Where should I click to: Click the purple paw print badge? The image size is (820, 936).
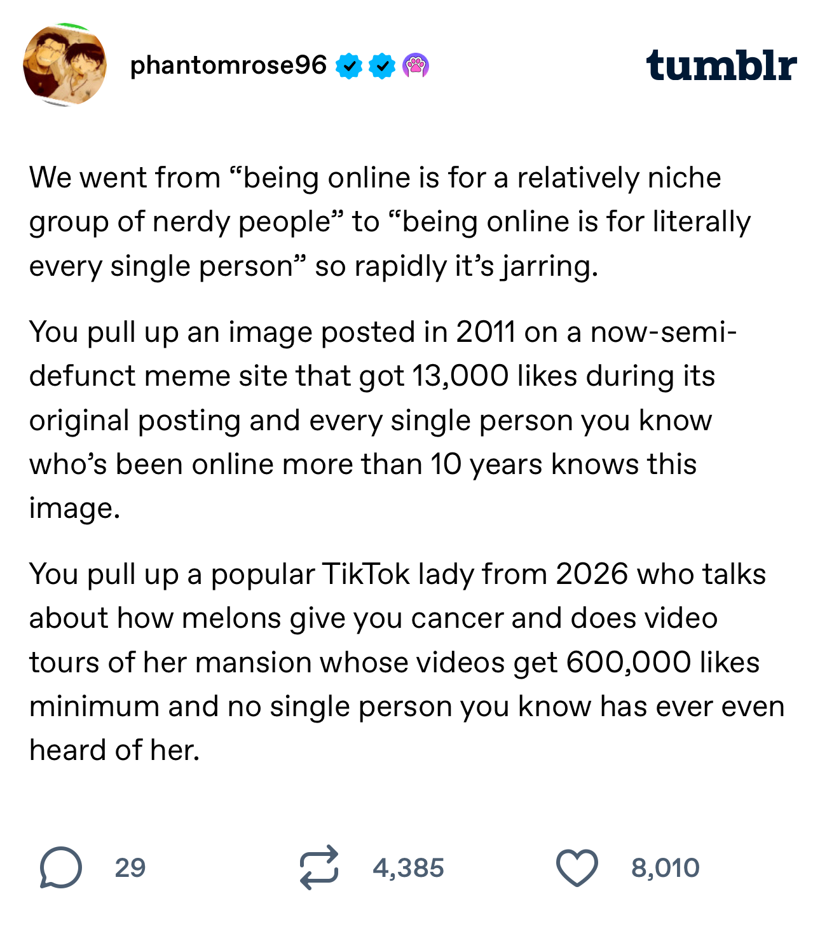point(416,66)
